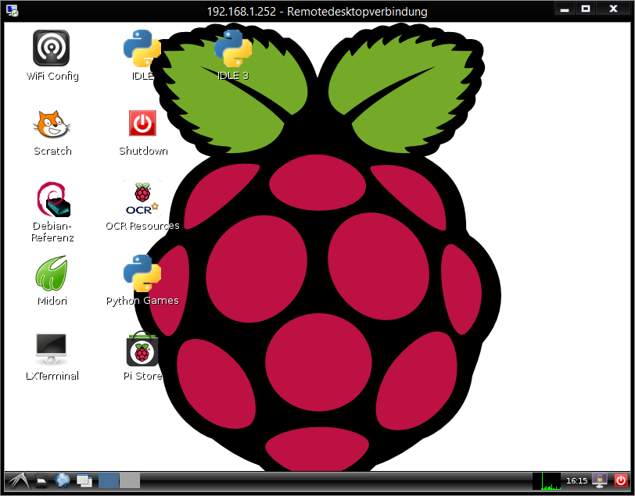Open Python Games from the desktop

(x=142, y=273)
